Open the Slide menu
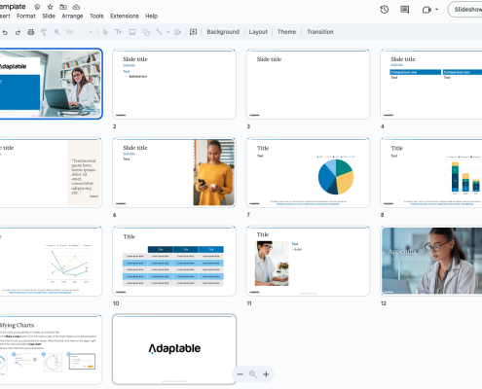 pyautogui.click(x=49, y=16)
